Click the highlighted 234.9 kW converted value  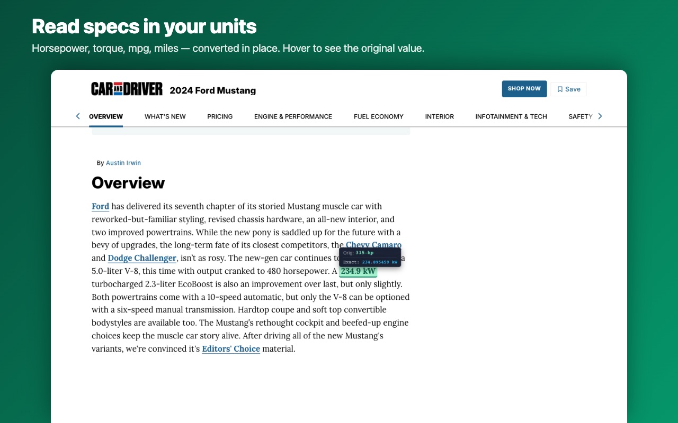pyautogui.click(x=358, y=271)
